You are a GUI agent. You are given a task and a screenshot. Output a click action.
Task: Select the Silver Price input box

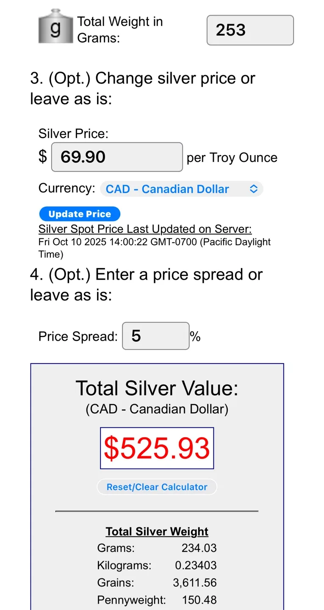coord(117,157)
